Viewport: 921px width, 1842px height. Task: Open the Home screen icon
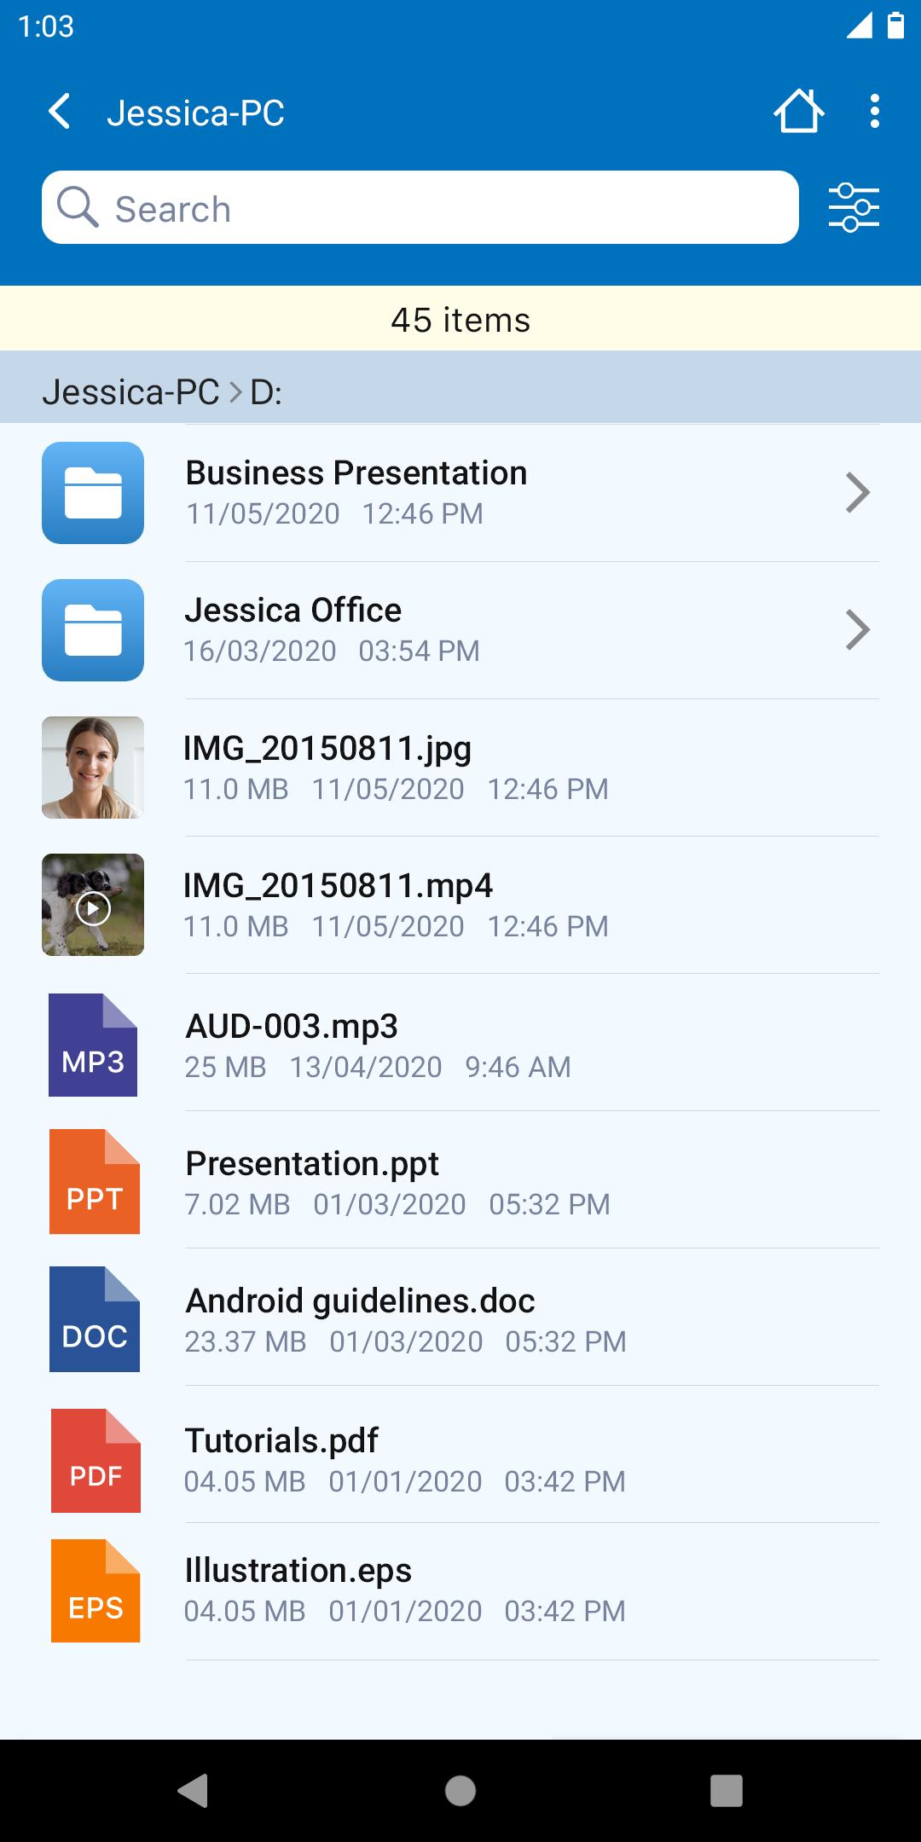point(799,112)
